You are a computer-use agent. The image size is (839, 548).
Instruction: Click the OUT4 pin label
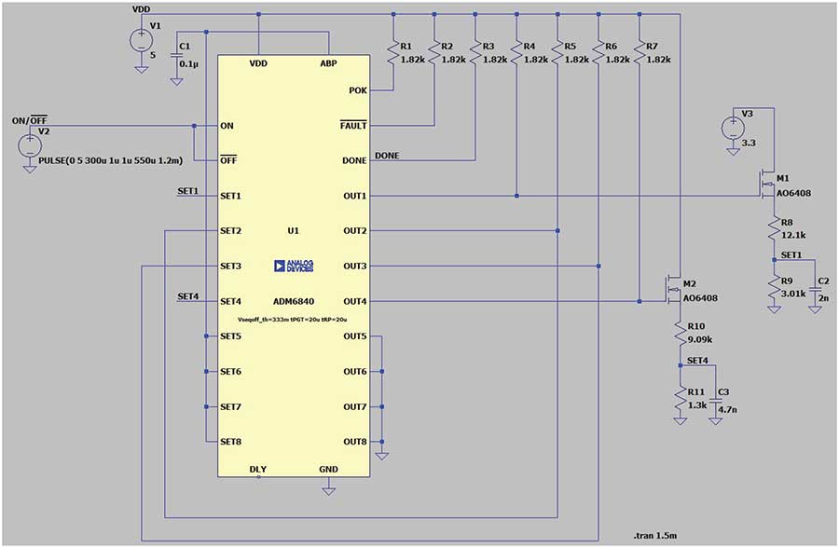point(355,301)
